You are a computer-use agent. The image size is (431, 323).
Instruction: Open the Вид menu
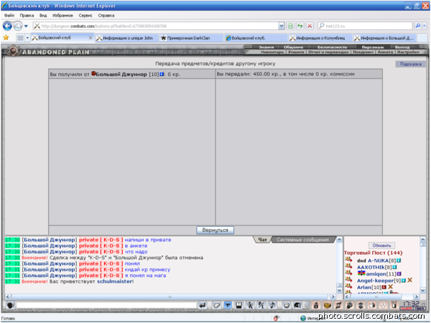[x=43, y=15]
